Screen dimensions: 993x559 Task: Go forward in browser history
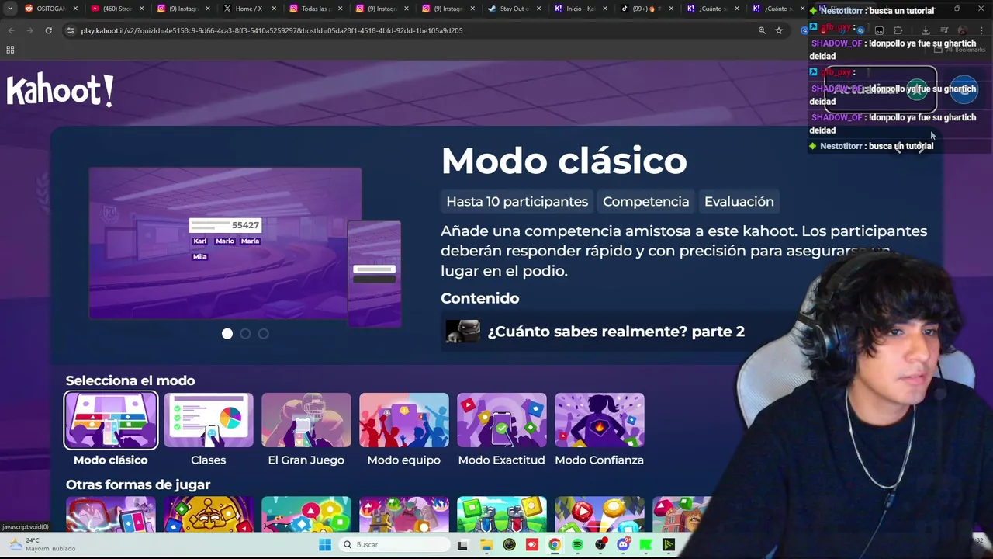pyautogui.click(x=29, y=30)
